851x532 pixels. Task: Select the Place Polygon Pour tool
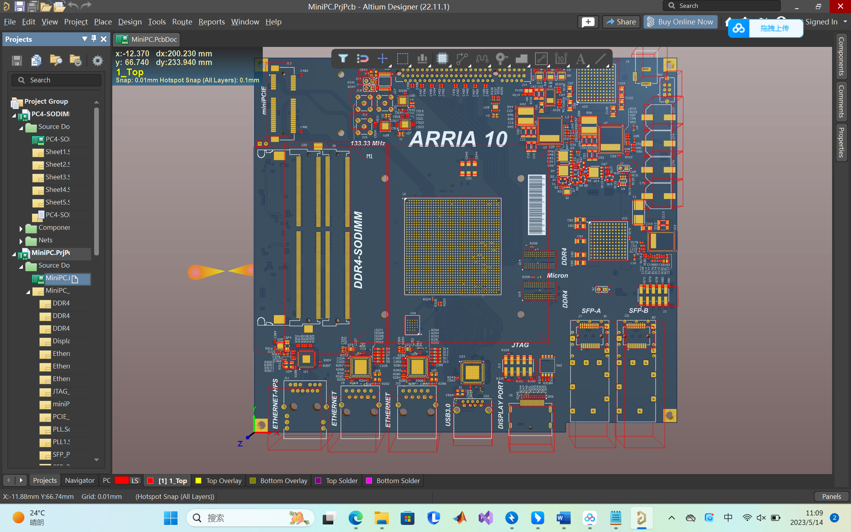pyautogui.click(x=521, y=59)
